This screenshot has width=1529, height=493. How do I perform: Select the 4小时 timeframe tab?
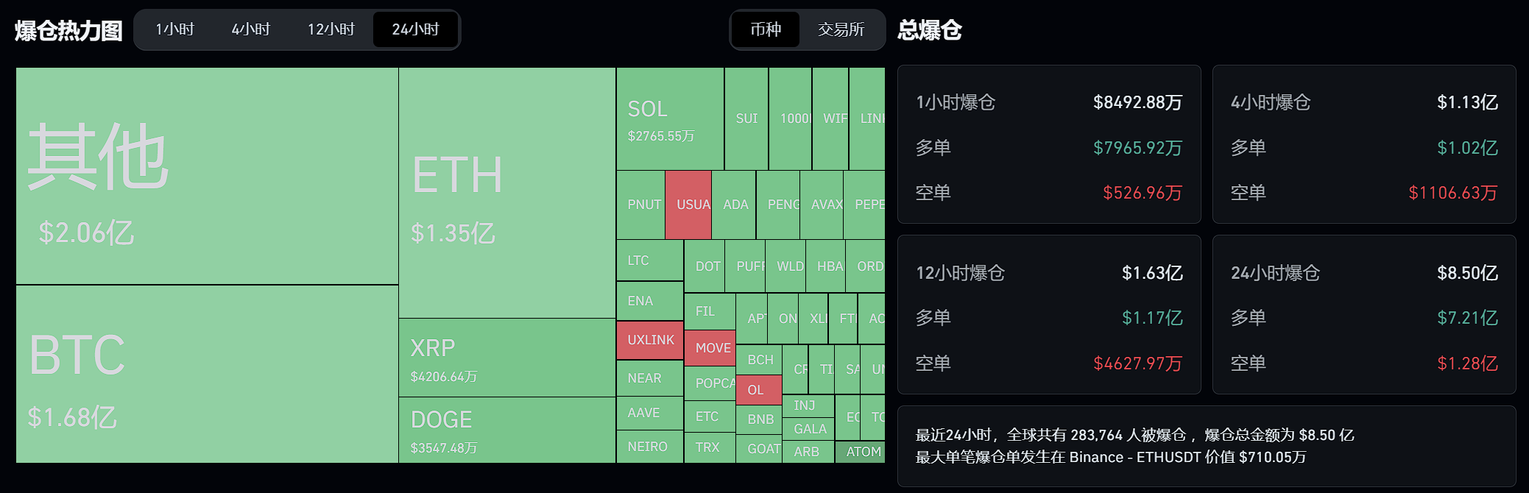(x=251, y=29)
